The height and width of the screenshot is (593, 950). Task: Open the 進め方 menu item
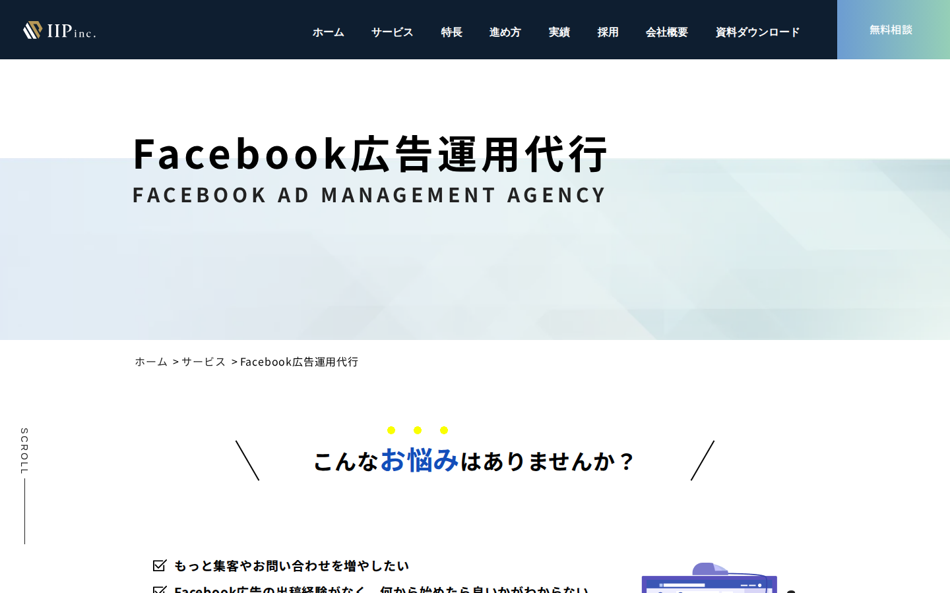coord(505,32)
